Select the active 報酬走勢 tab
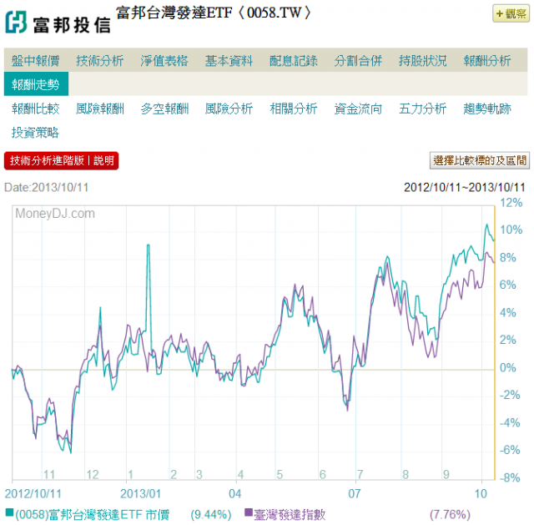The image size is (534, 525). tap(36, 83)
